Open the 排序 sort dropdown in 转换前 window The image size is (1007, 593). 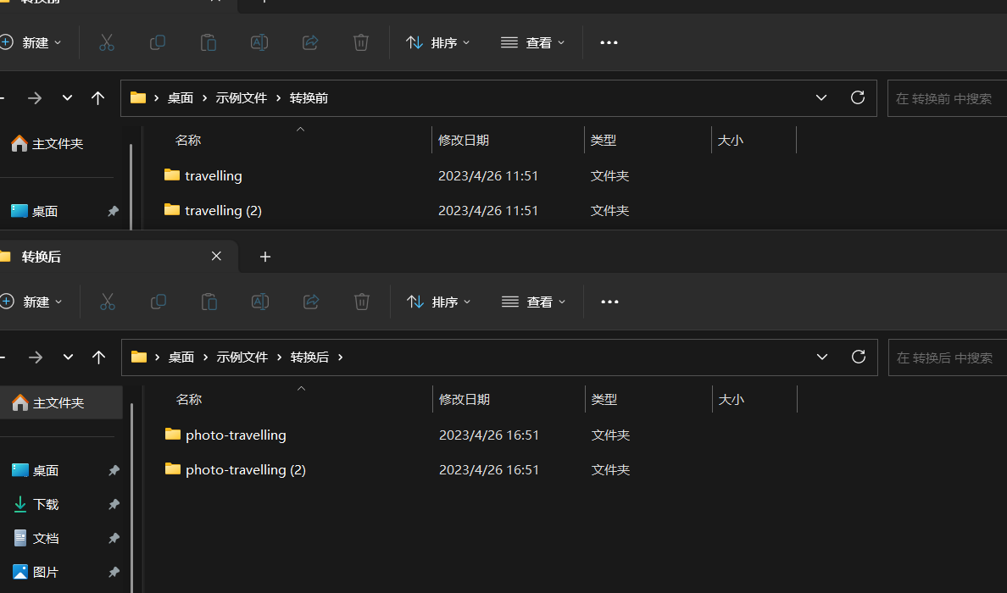click(437, 42)
